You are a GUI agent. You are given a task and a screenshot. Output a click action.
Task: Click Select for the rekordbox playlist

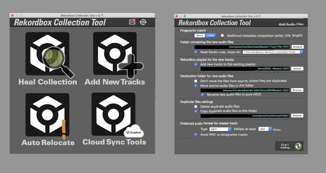297,68
